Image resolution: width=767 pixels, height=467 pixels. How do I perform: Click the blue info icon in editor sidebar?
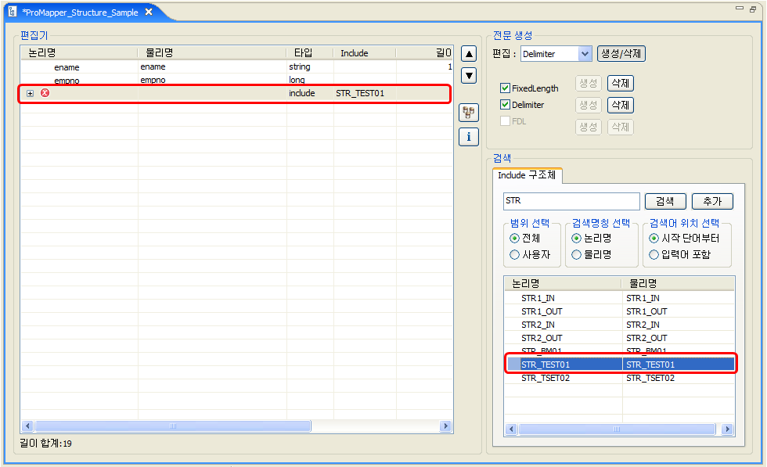468,136
